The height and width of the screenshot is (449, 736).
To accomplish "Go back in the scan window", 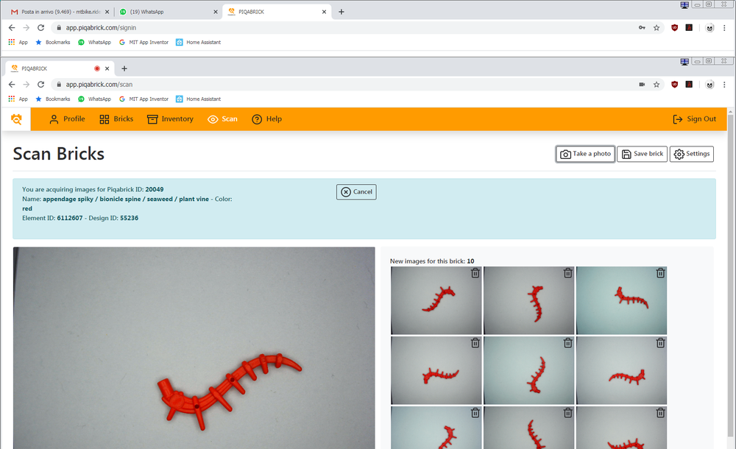I will point(12,85).
